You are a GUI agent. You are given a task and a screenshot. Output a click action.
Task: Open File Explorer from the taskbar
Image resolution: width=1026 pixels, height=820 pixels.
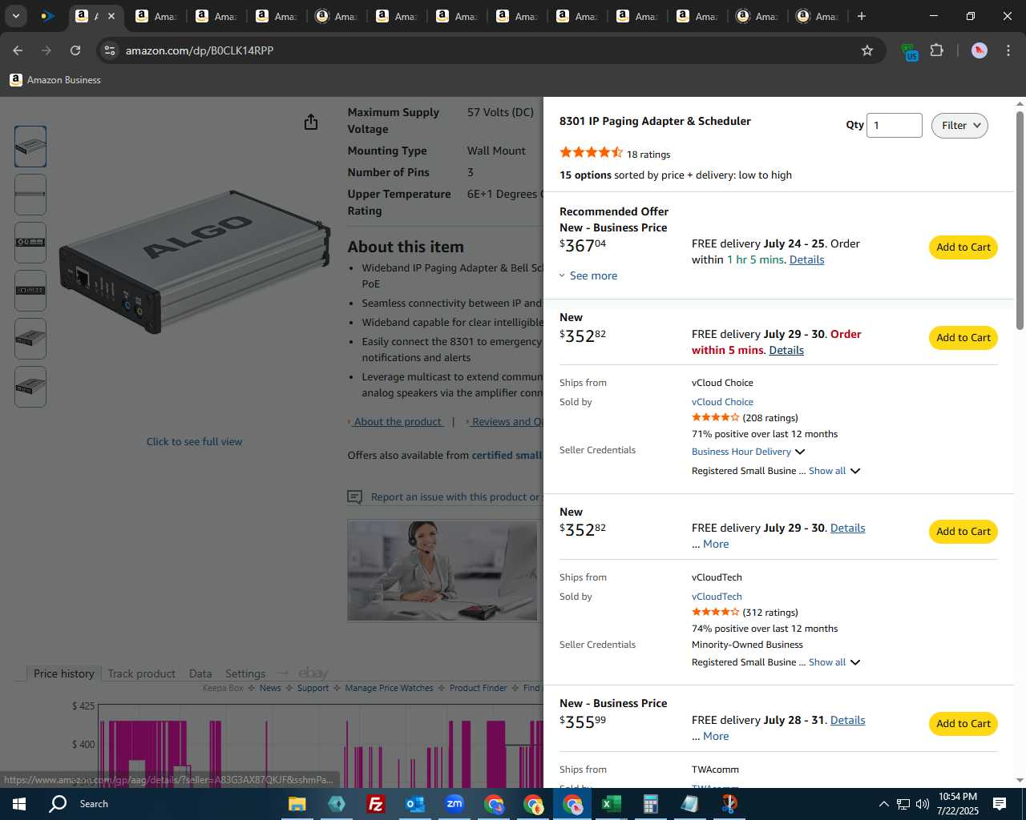click(297, 804)
